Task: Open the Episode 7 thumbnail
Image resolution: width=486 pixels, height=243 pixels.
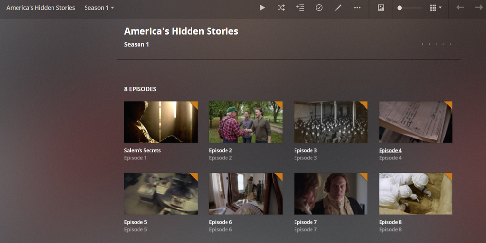Action: [330, 194]
